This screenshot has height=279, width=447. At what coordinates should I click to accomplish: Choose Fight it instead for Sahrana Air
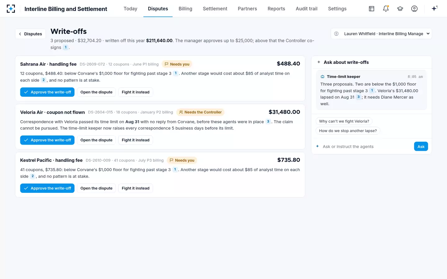tap(135, 92)
